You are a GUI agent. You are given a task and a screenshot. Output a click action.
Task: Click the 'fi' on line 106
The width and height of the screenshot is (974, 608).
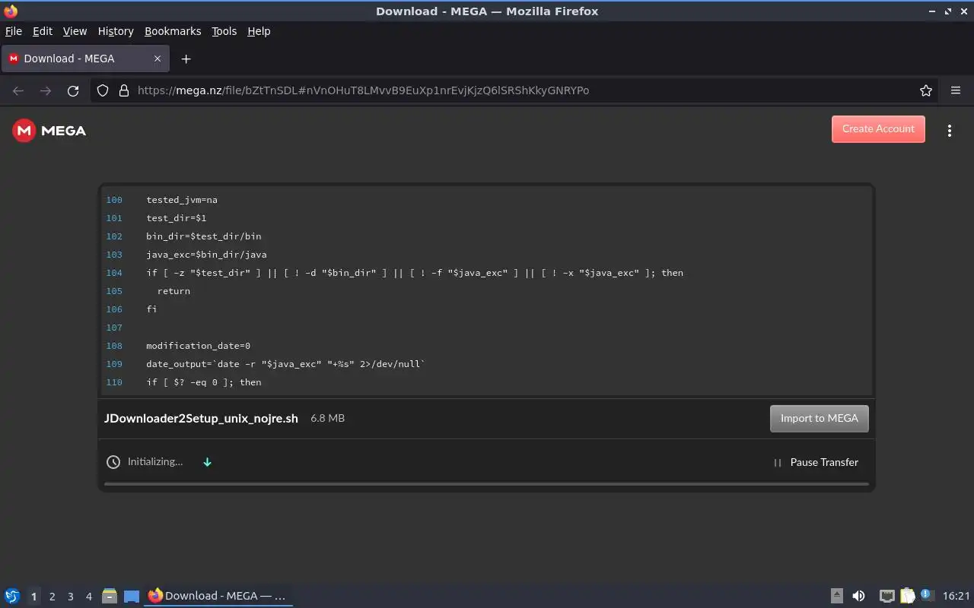(x=151, y=309)
